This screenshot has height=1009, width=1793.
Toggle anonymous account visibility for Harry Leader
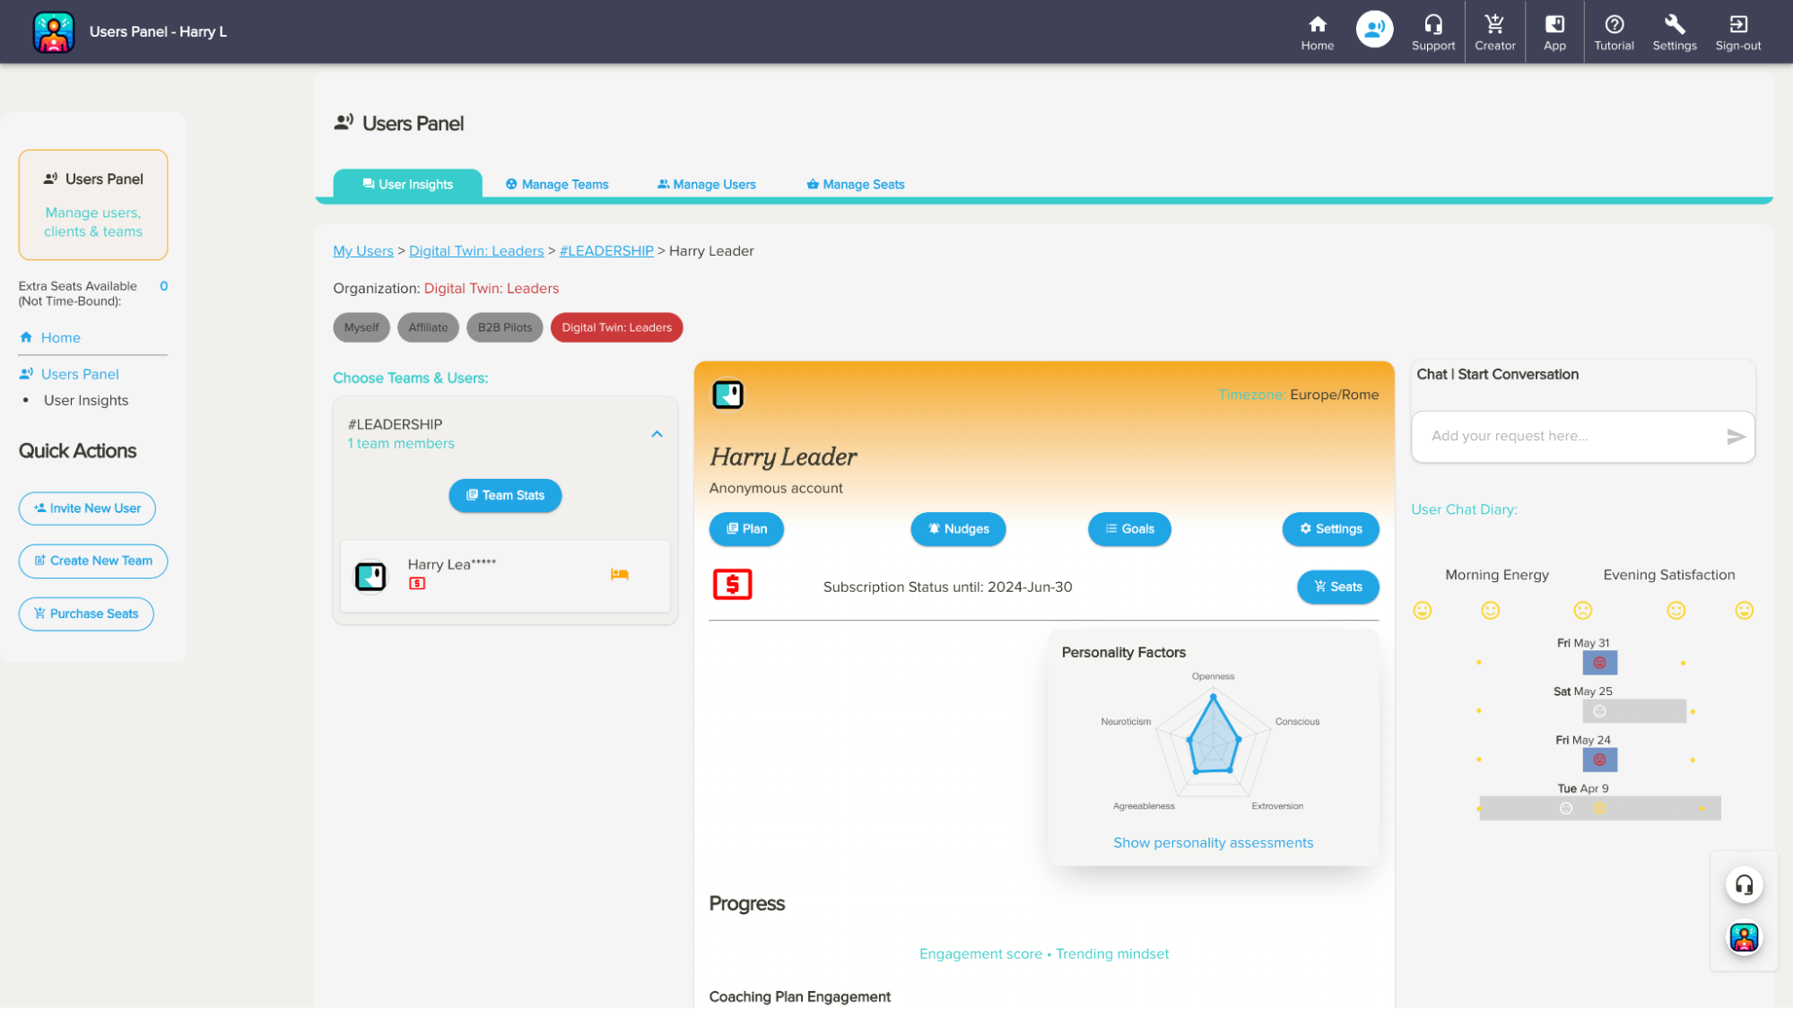click(x=777, y=488)
